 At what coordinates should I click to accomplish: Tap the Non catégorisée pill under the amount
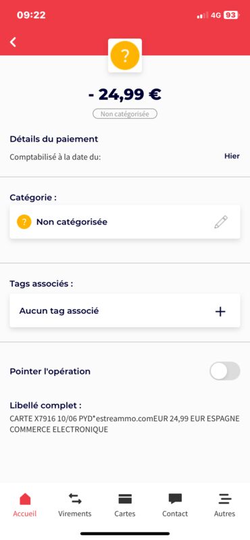(x=125, y=114)
